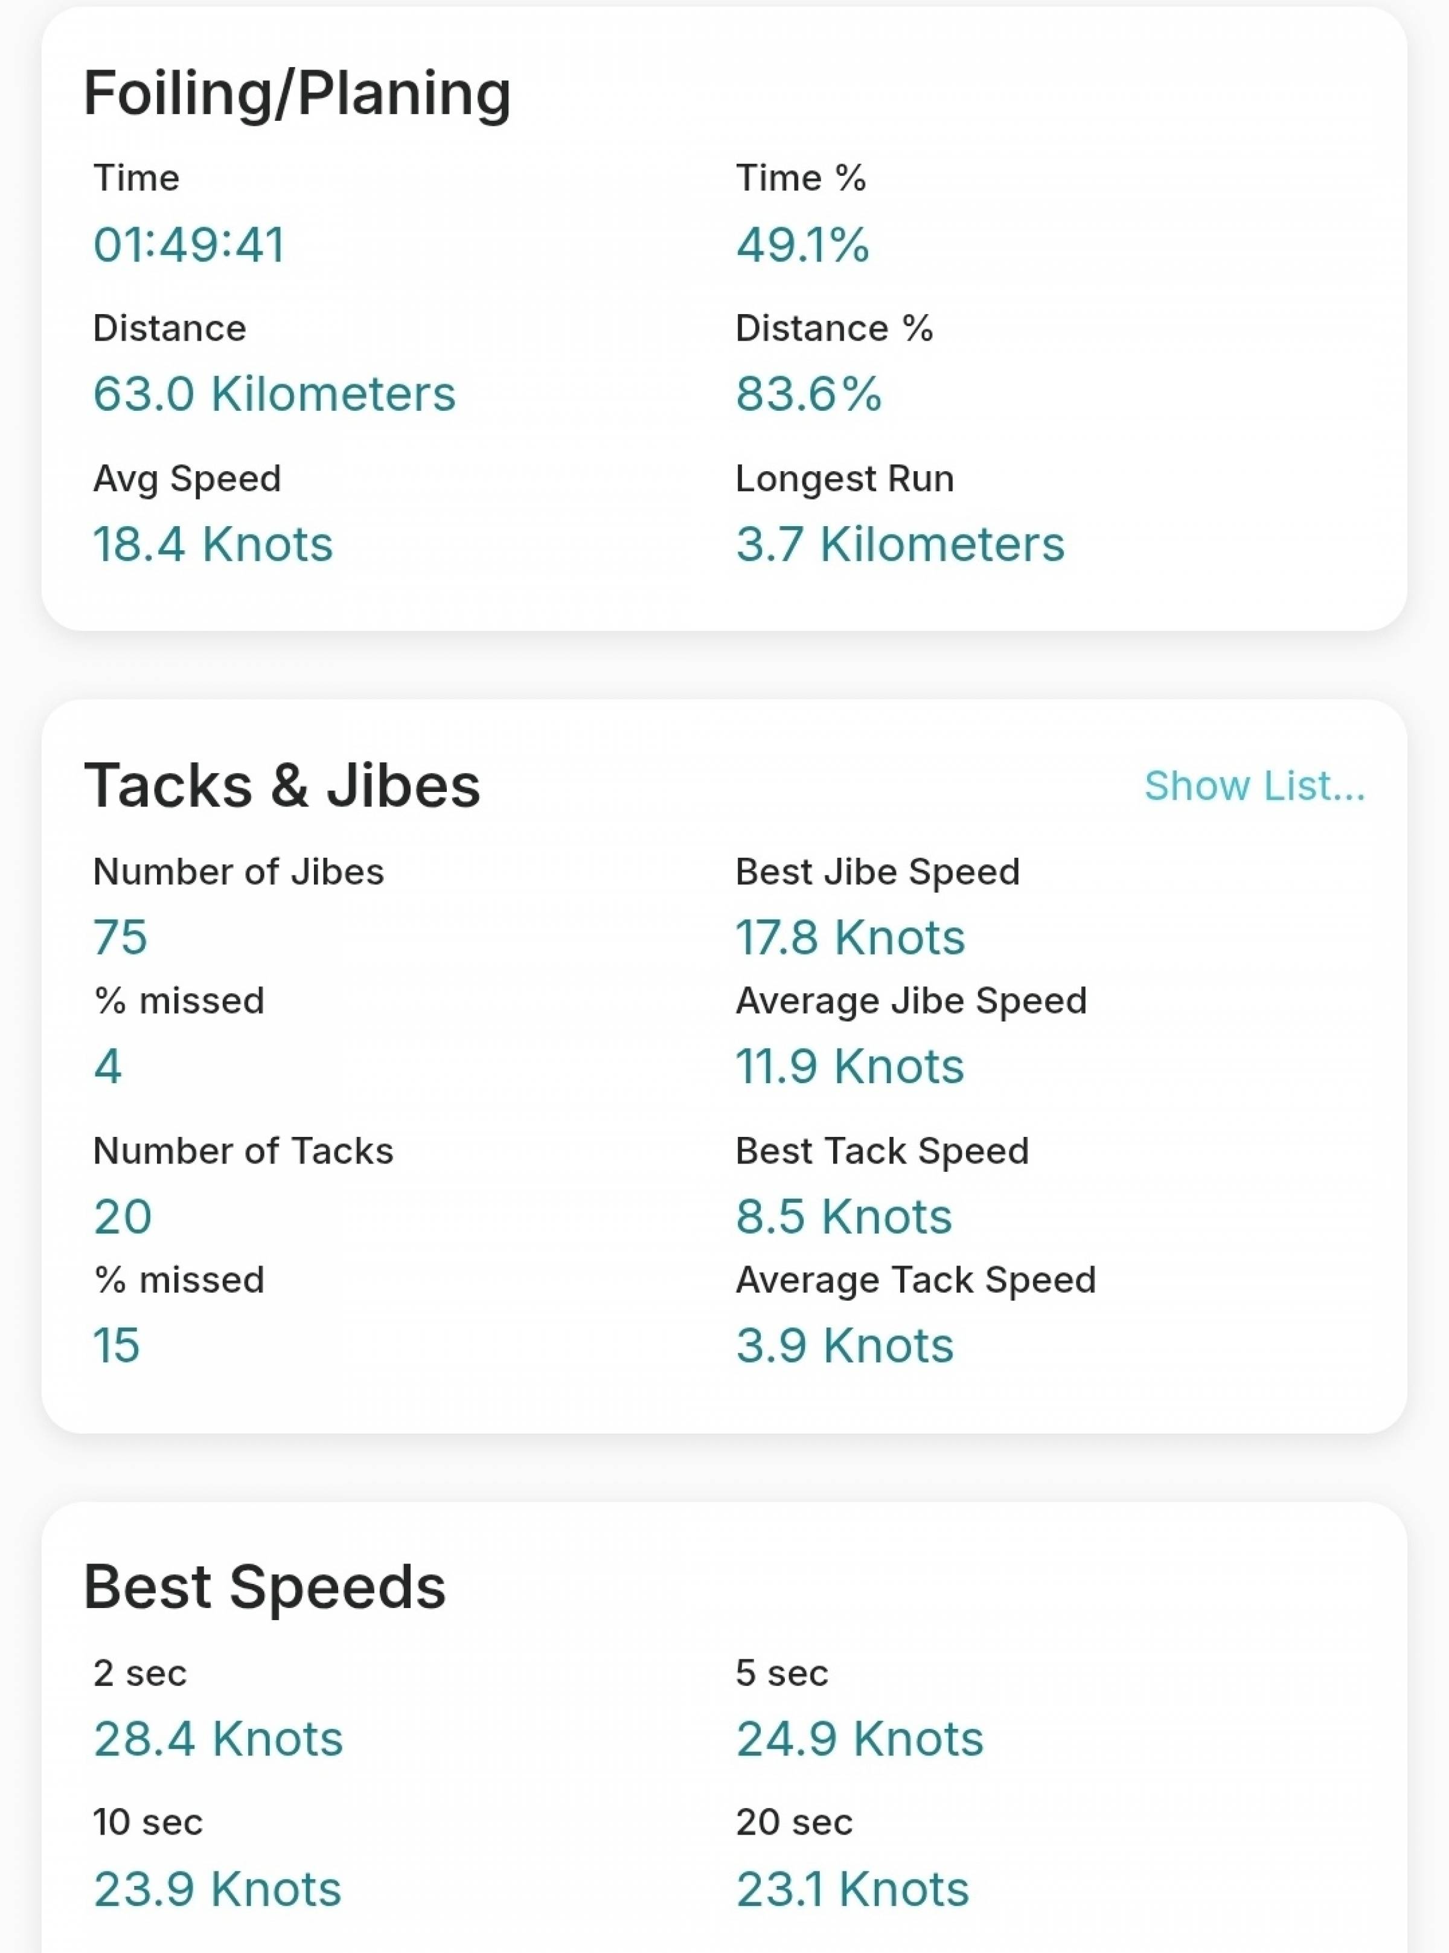Image resolution: width=1449 pixels, height=1953 pixels.
Task: Select Average Tack Speed 3.9 Knots
Action: (845, 1345)
